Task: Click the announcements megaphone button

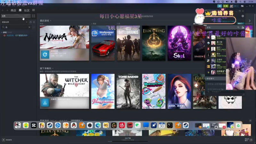Action: coord(220,6)
